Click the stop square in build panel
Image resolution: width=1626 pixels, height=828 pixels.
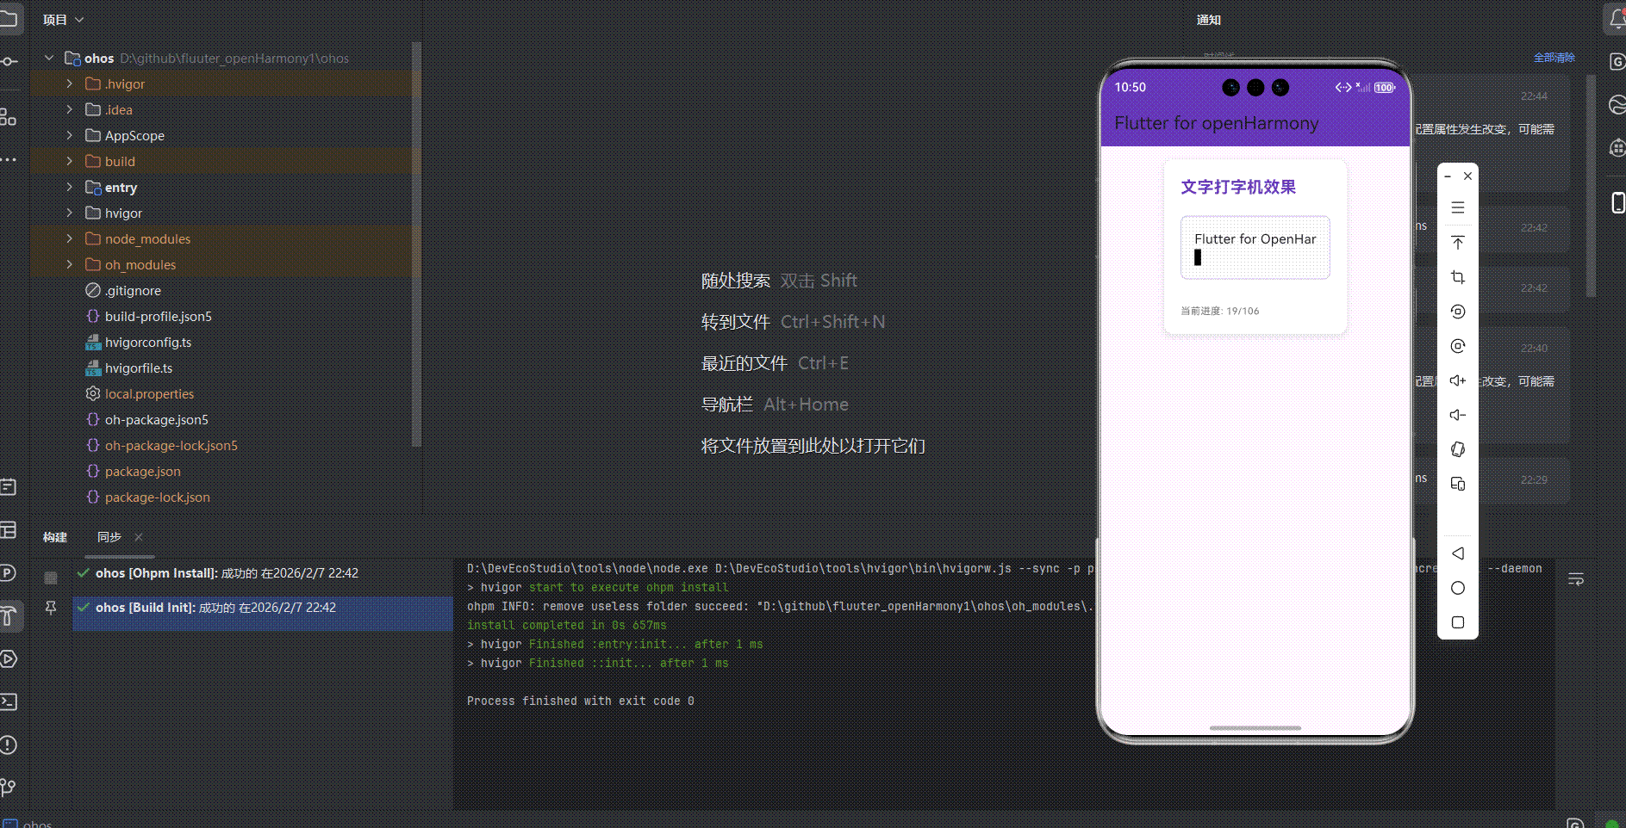pyautogui.click(x=51, y=578)
